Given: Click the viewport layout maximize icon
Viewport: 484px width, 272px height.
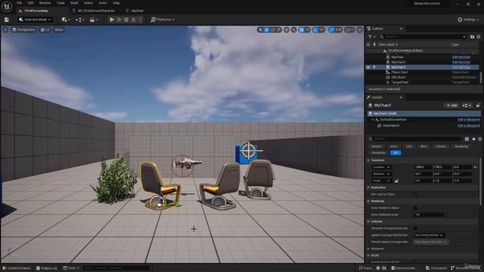Looking at the screenshot, I should point(360,30).
